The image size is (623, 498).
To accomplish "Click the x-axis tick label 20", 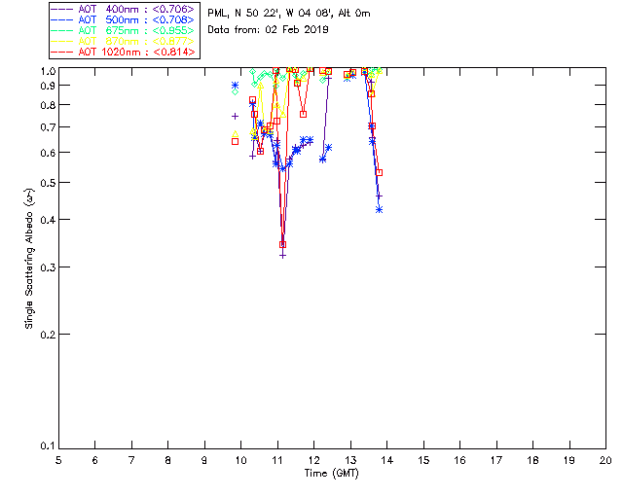I will pos(605,460).
